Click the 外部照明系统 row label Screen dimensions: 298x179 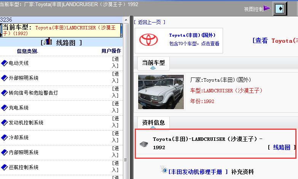click(24, 78)
